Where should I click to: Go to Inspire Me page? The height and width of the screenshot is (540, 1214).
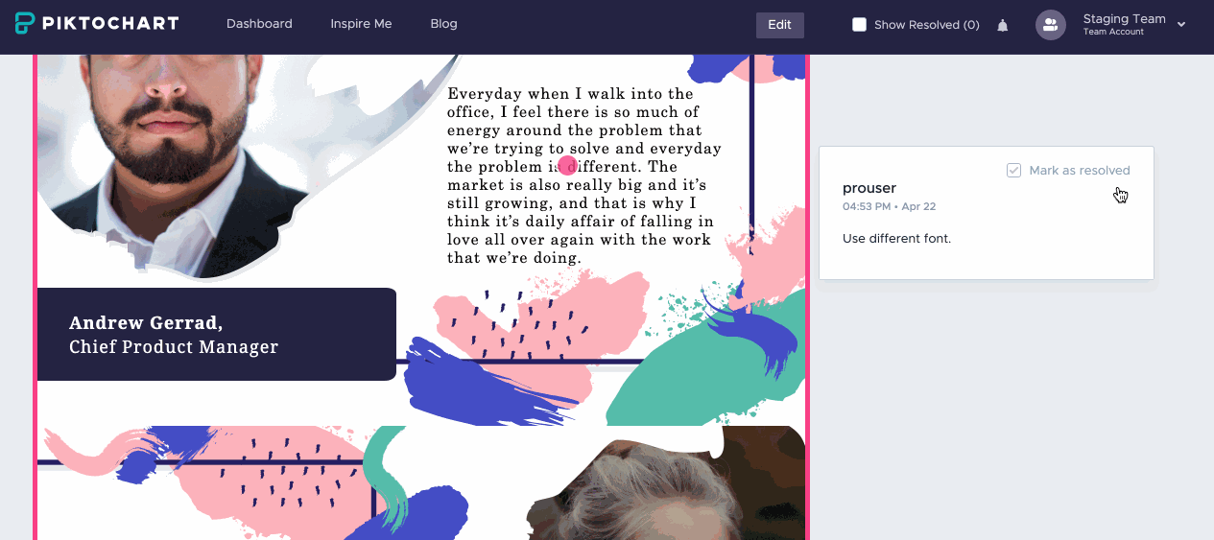click(x=361, y=24)
